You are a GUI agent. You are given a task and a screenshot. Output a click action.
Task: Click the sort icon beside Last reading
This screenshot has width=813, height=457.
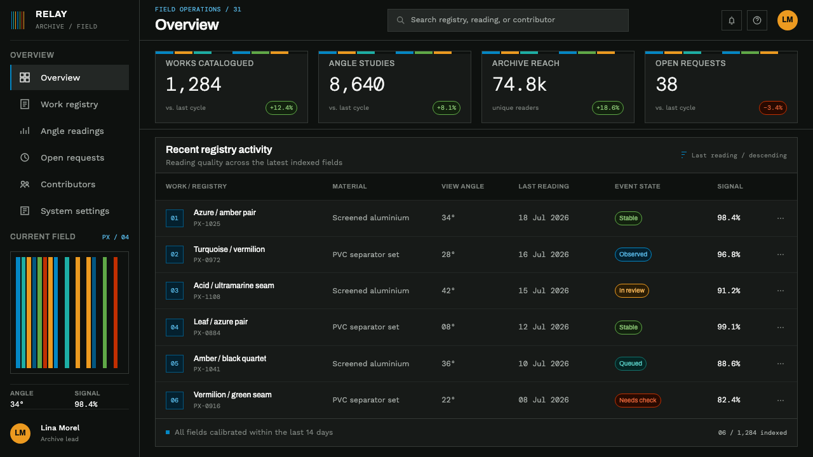pyautogui.click(x=683, y=155)
